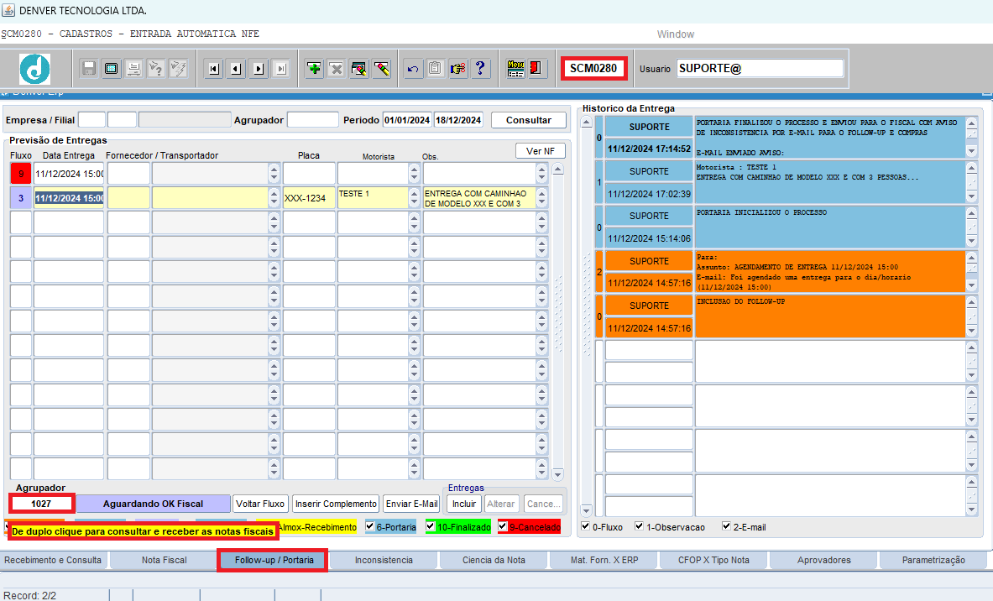
Task: Click the undo arrow toolbar icon
Action: (x=413, y=68)
